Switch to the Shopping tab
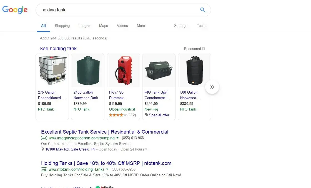 point(62,26)
